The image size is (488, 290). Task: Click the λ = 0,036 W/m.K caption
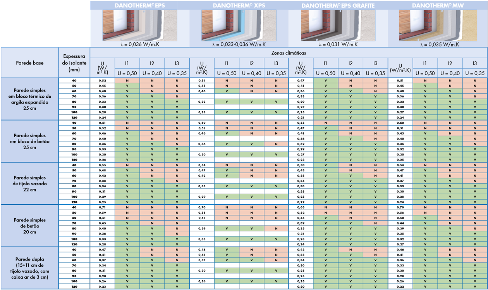coord(139,44)
